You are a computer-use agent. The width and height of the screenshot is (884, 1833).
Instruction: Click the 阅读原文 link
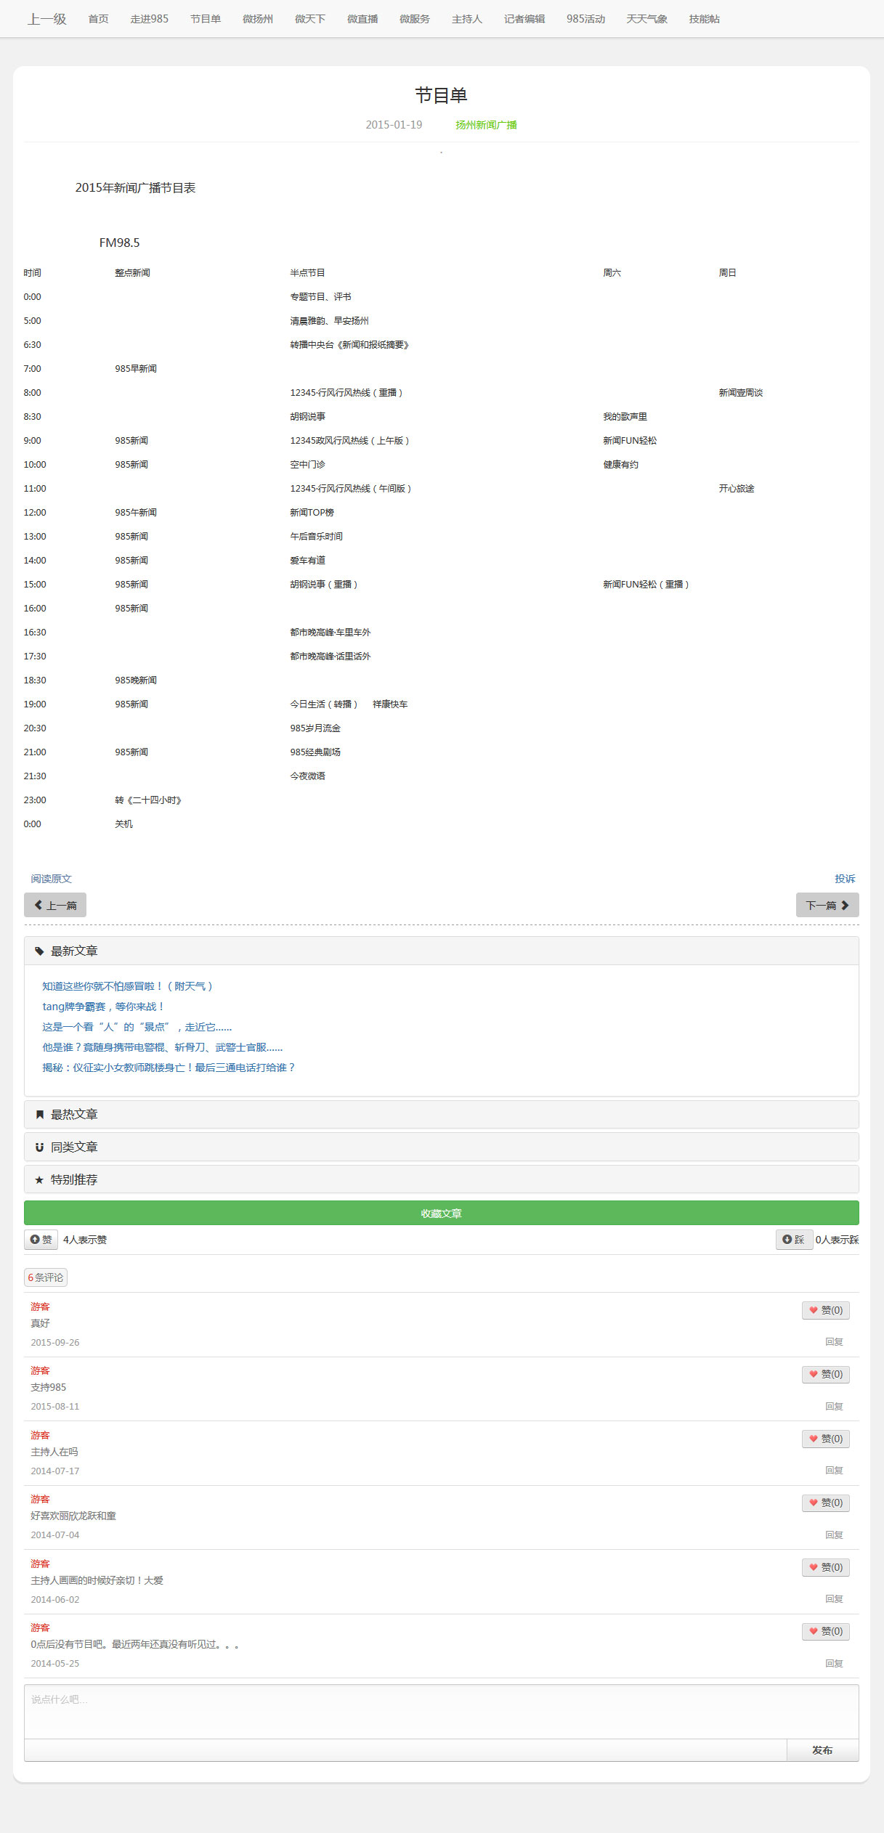click(x=52, y=879)
